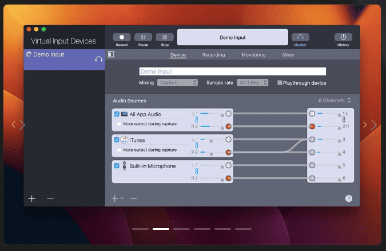Click the All App Audio link icon

[197, 119]
